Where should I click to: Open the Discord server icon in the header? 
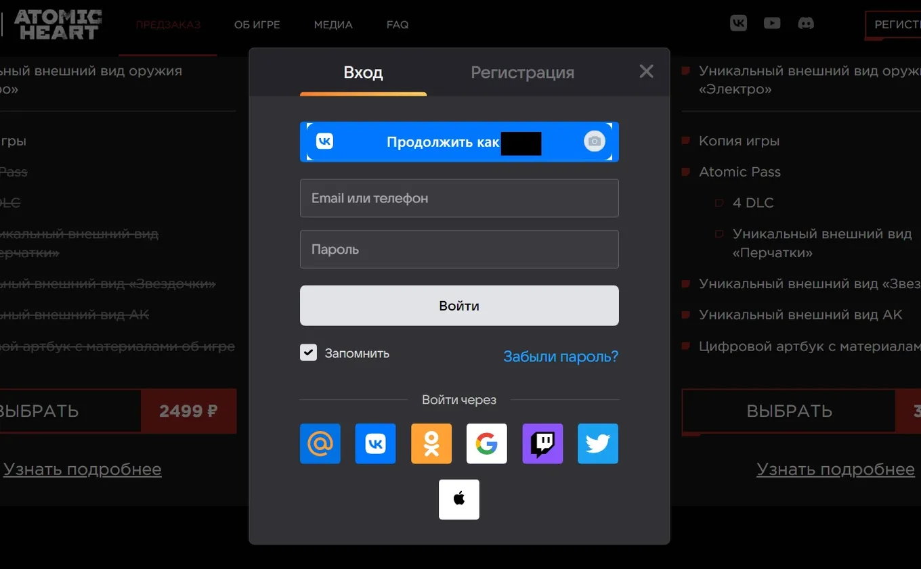(x=806, y=24)
